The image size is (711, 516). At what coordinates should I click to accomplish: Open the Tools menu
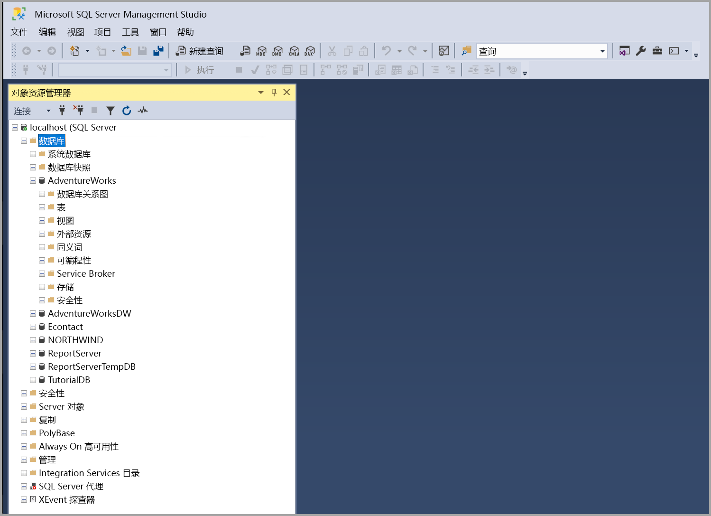click(x=130, y=32)
